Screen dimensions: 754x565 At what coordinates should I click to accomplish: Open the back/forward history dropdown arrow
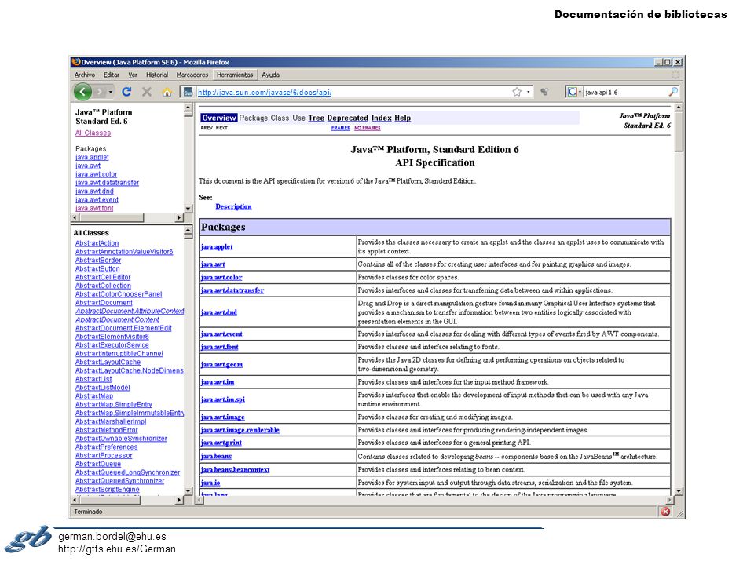tap(111, 92)
